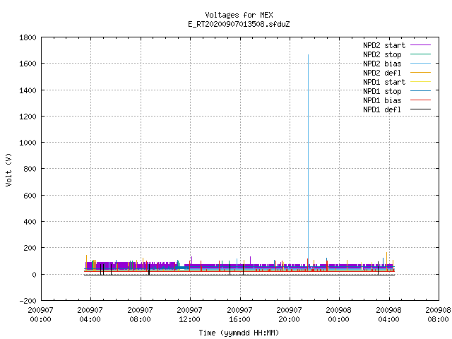Viewport: 452px width, 339px height.
Task: Click the '200907 12:00' x-axis tick label
Action: point(189,315)
